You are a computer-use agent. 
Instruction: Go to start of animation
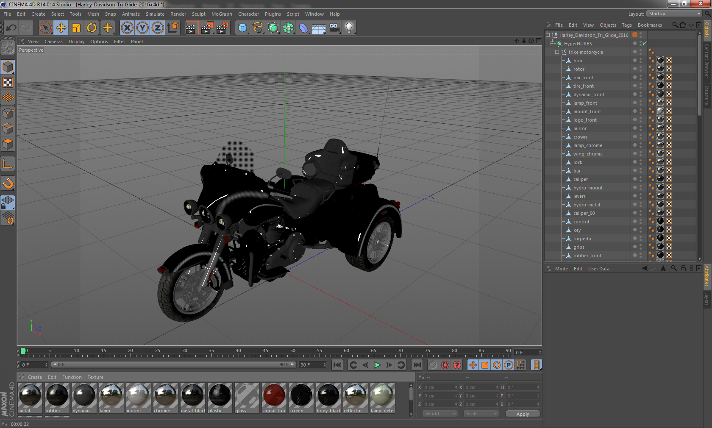coord(337,365)
